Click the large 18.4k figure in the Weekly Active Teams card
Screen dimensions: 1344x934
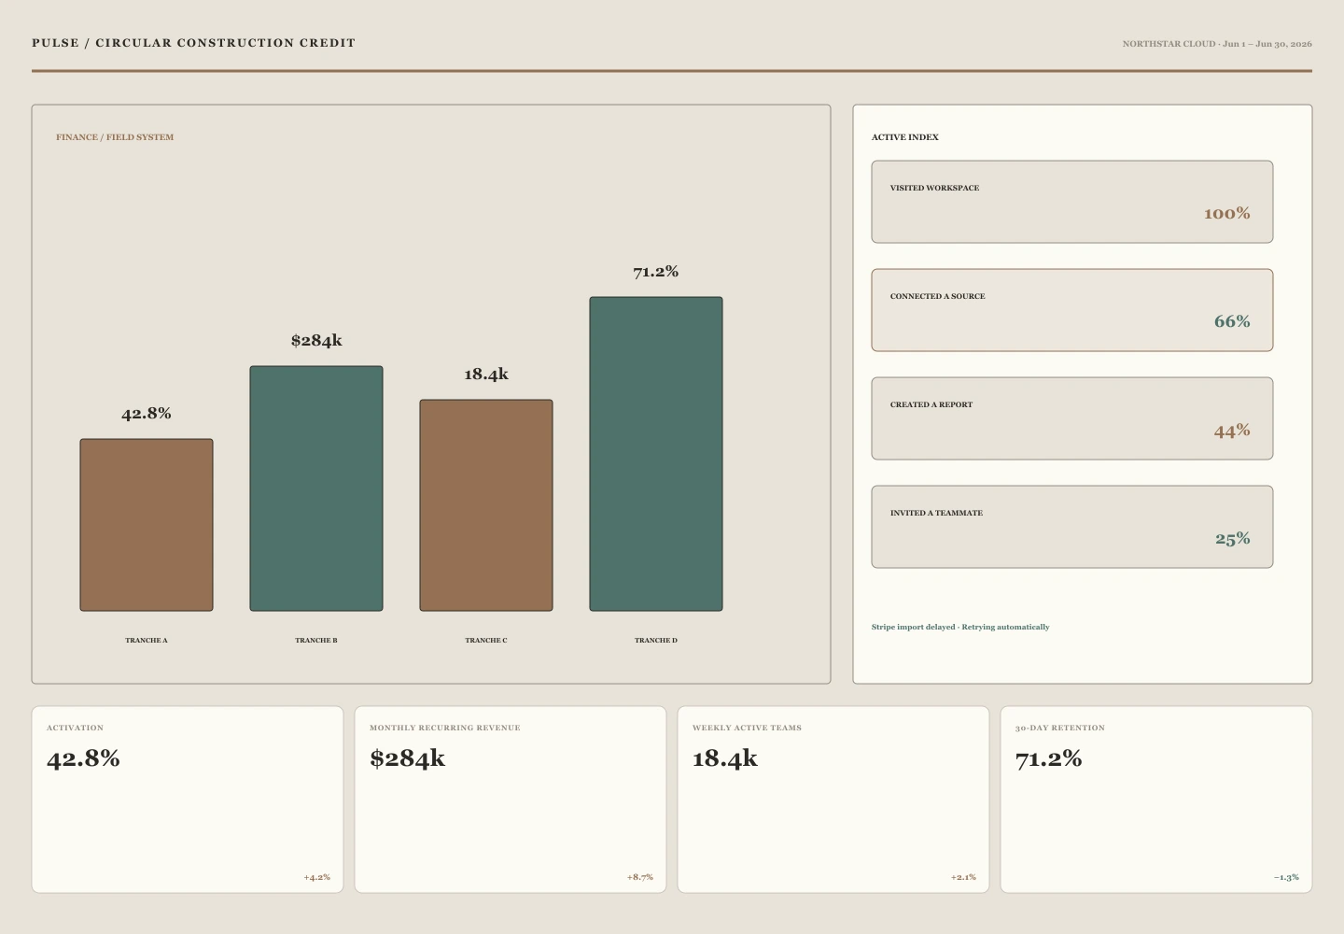pos(725,758)
